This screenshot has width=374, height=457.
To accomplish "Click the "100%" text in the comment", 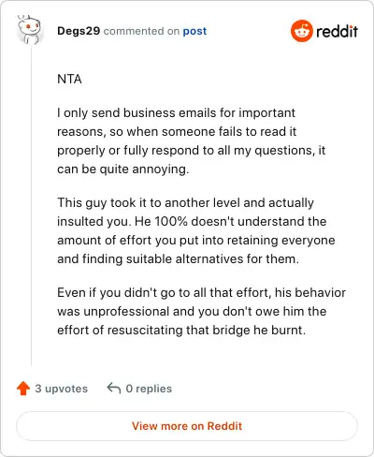I will (x=171, y=221).
